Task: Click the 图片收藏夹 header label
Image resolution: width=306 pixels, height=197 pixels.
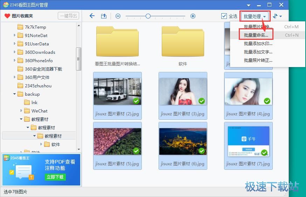Action: 22,16
